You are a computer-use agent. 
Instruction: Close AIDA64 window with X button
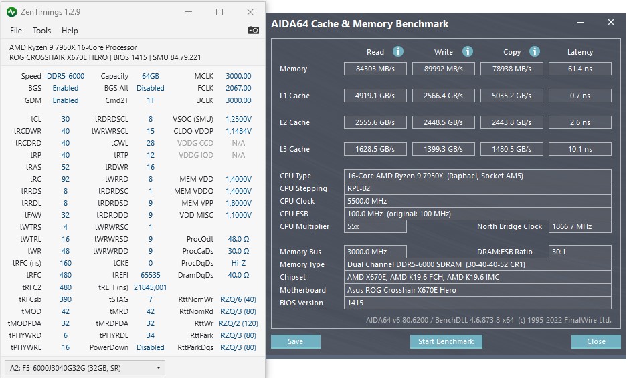(610, 22)
